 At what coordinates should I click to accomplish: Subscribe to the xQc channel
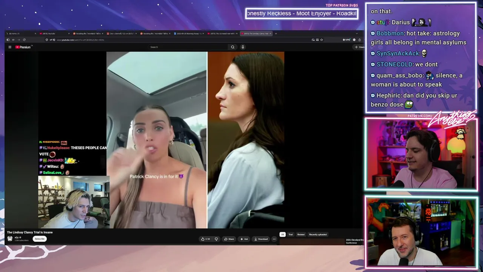[40, 239]
